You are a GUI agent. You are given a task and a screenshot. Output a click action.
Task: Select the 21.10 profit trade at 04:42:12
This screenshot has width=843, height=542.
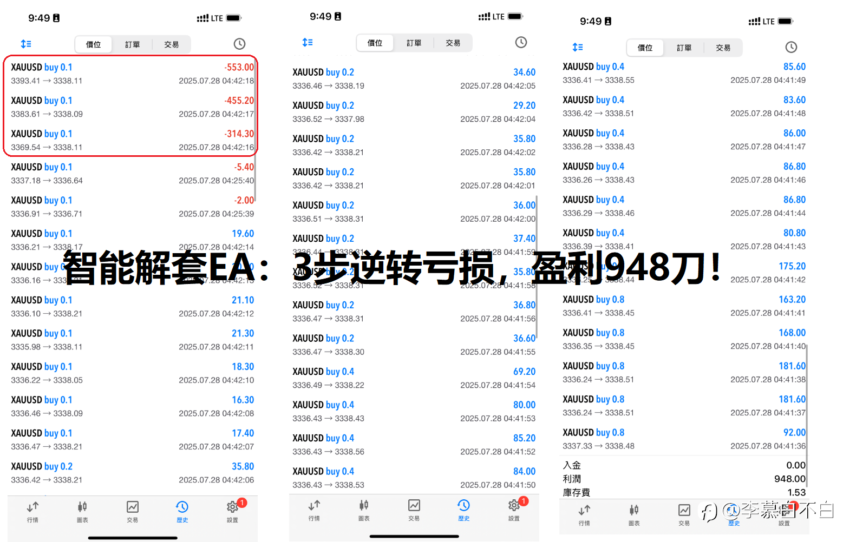[132, 307]
